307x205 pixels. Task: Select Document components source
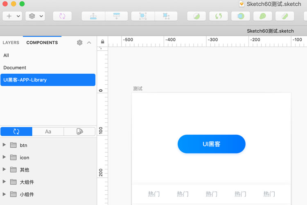48,68
